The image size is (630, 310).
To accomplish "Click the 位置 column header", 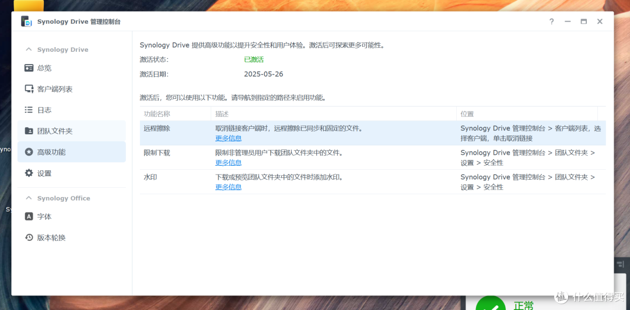I will 527,114.
